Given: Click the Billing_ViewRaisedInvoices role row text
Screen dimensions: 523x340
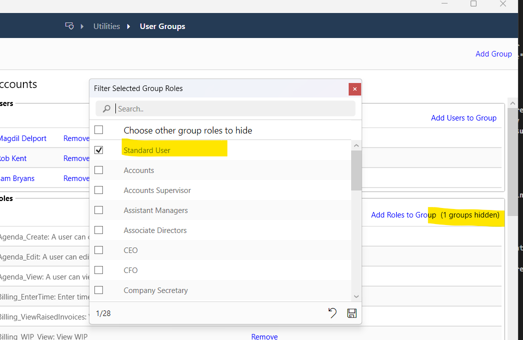Looking at the screenshot, I should pyautogui.click(x=44, y=317).
